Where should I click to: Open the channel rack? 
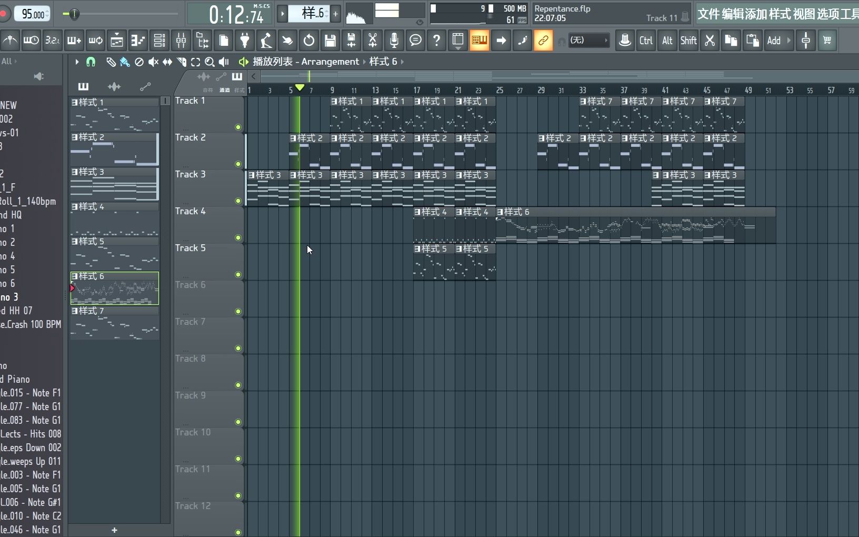pyautogui.click(x=159, y=41)
